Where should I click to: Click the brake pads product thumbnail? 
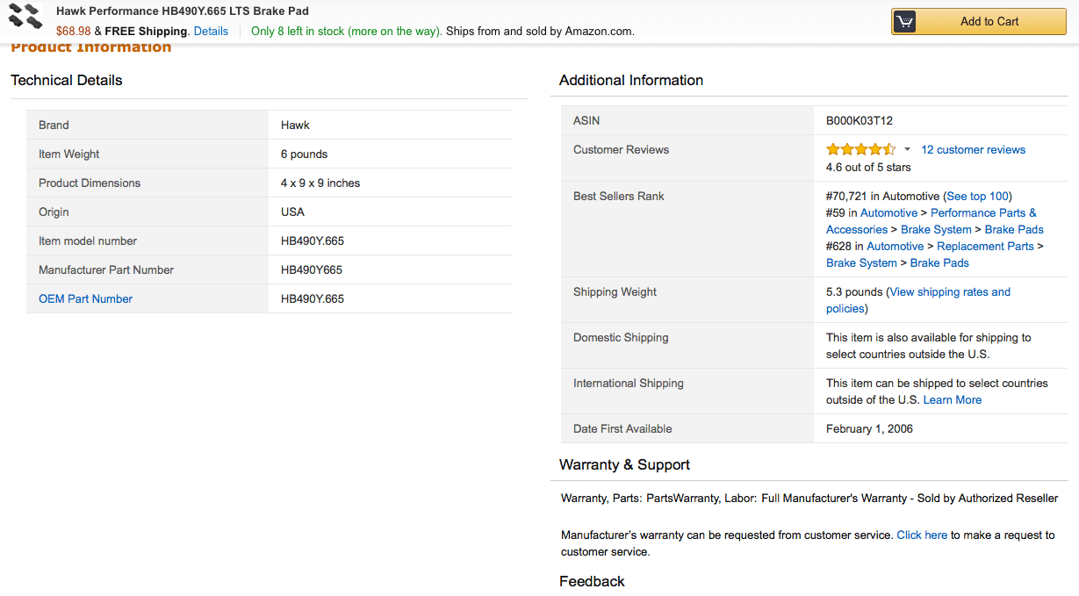coord(25,17)
